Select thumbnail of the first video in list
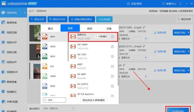 pos(35,33)
